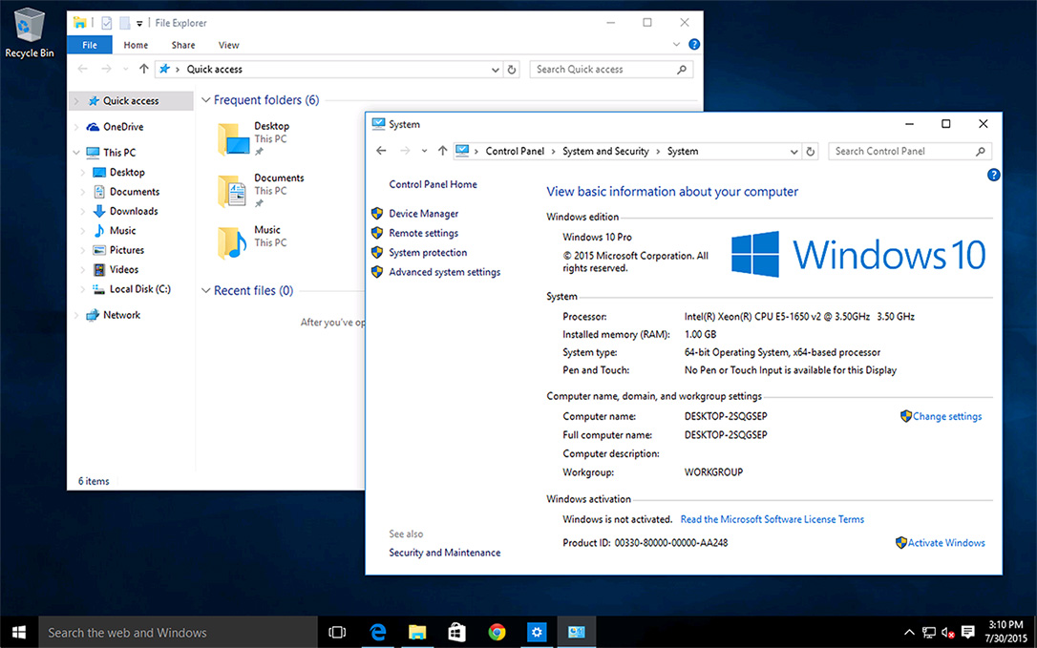Expand the File Explorer ribbon chevron
Viewport: 1037px width, 648px height.
point(676,44)
